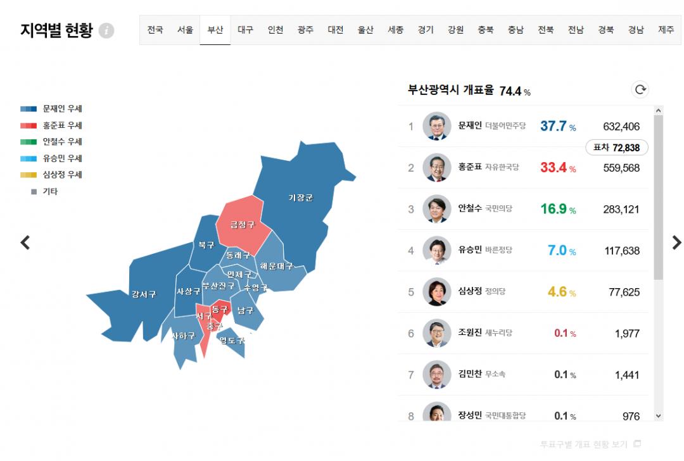Select the 서울 region tab
This screenshot has width=684, height=461.
(x=185, y=30)
